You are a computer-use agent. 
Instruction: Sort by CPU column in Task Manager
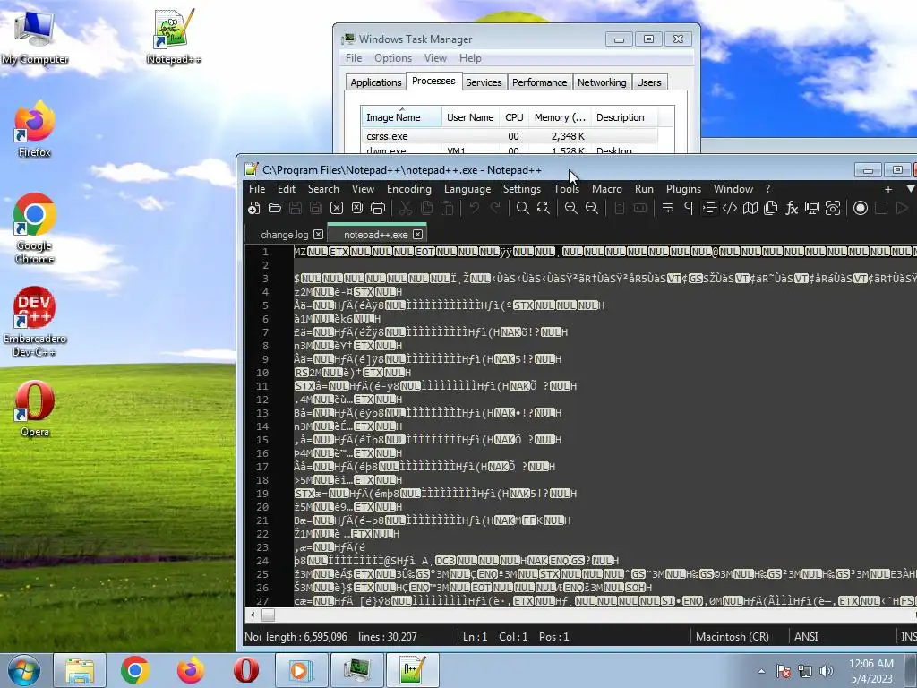[514, 117]
